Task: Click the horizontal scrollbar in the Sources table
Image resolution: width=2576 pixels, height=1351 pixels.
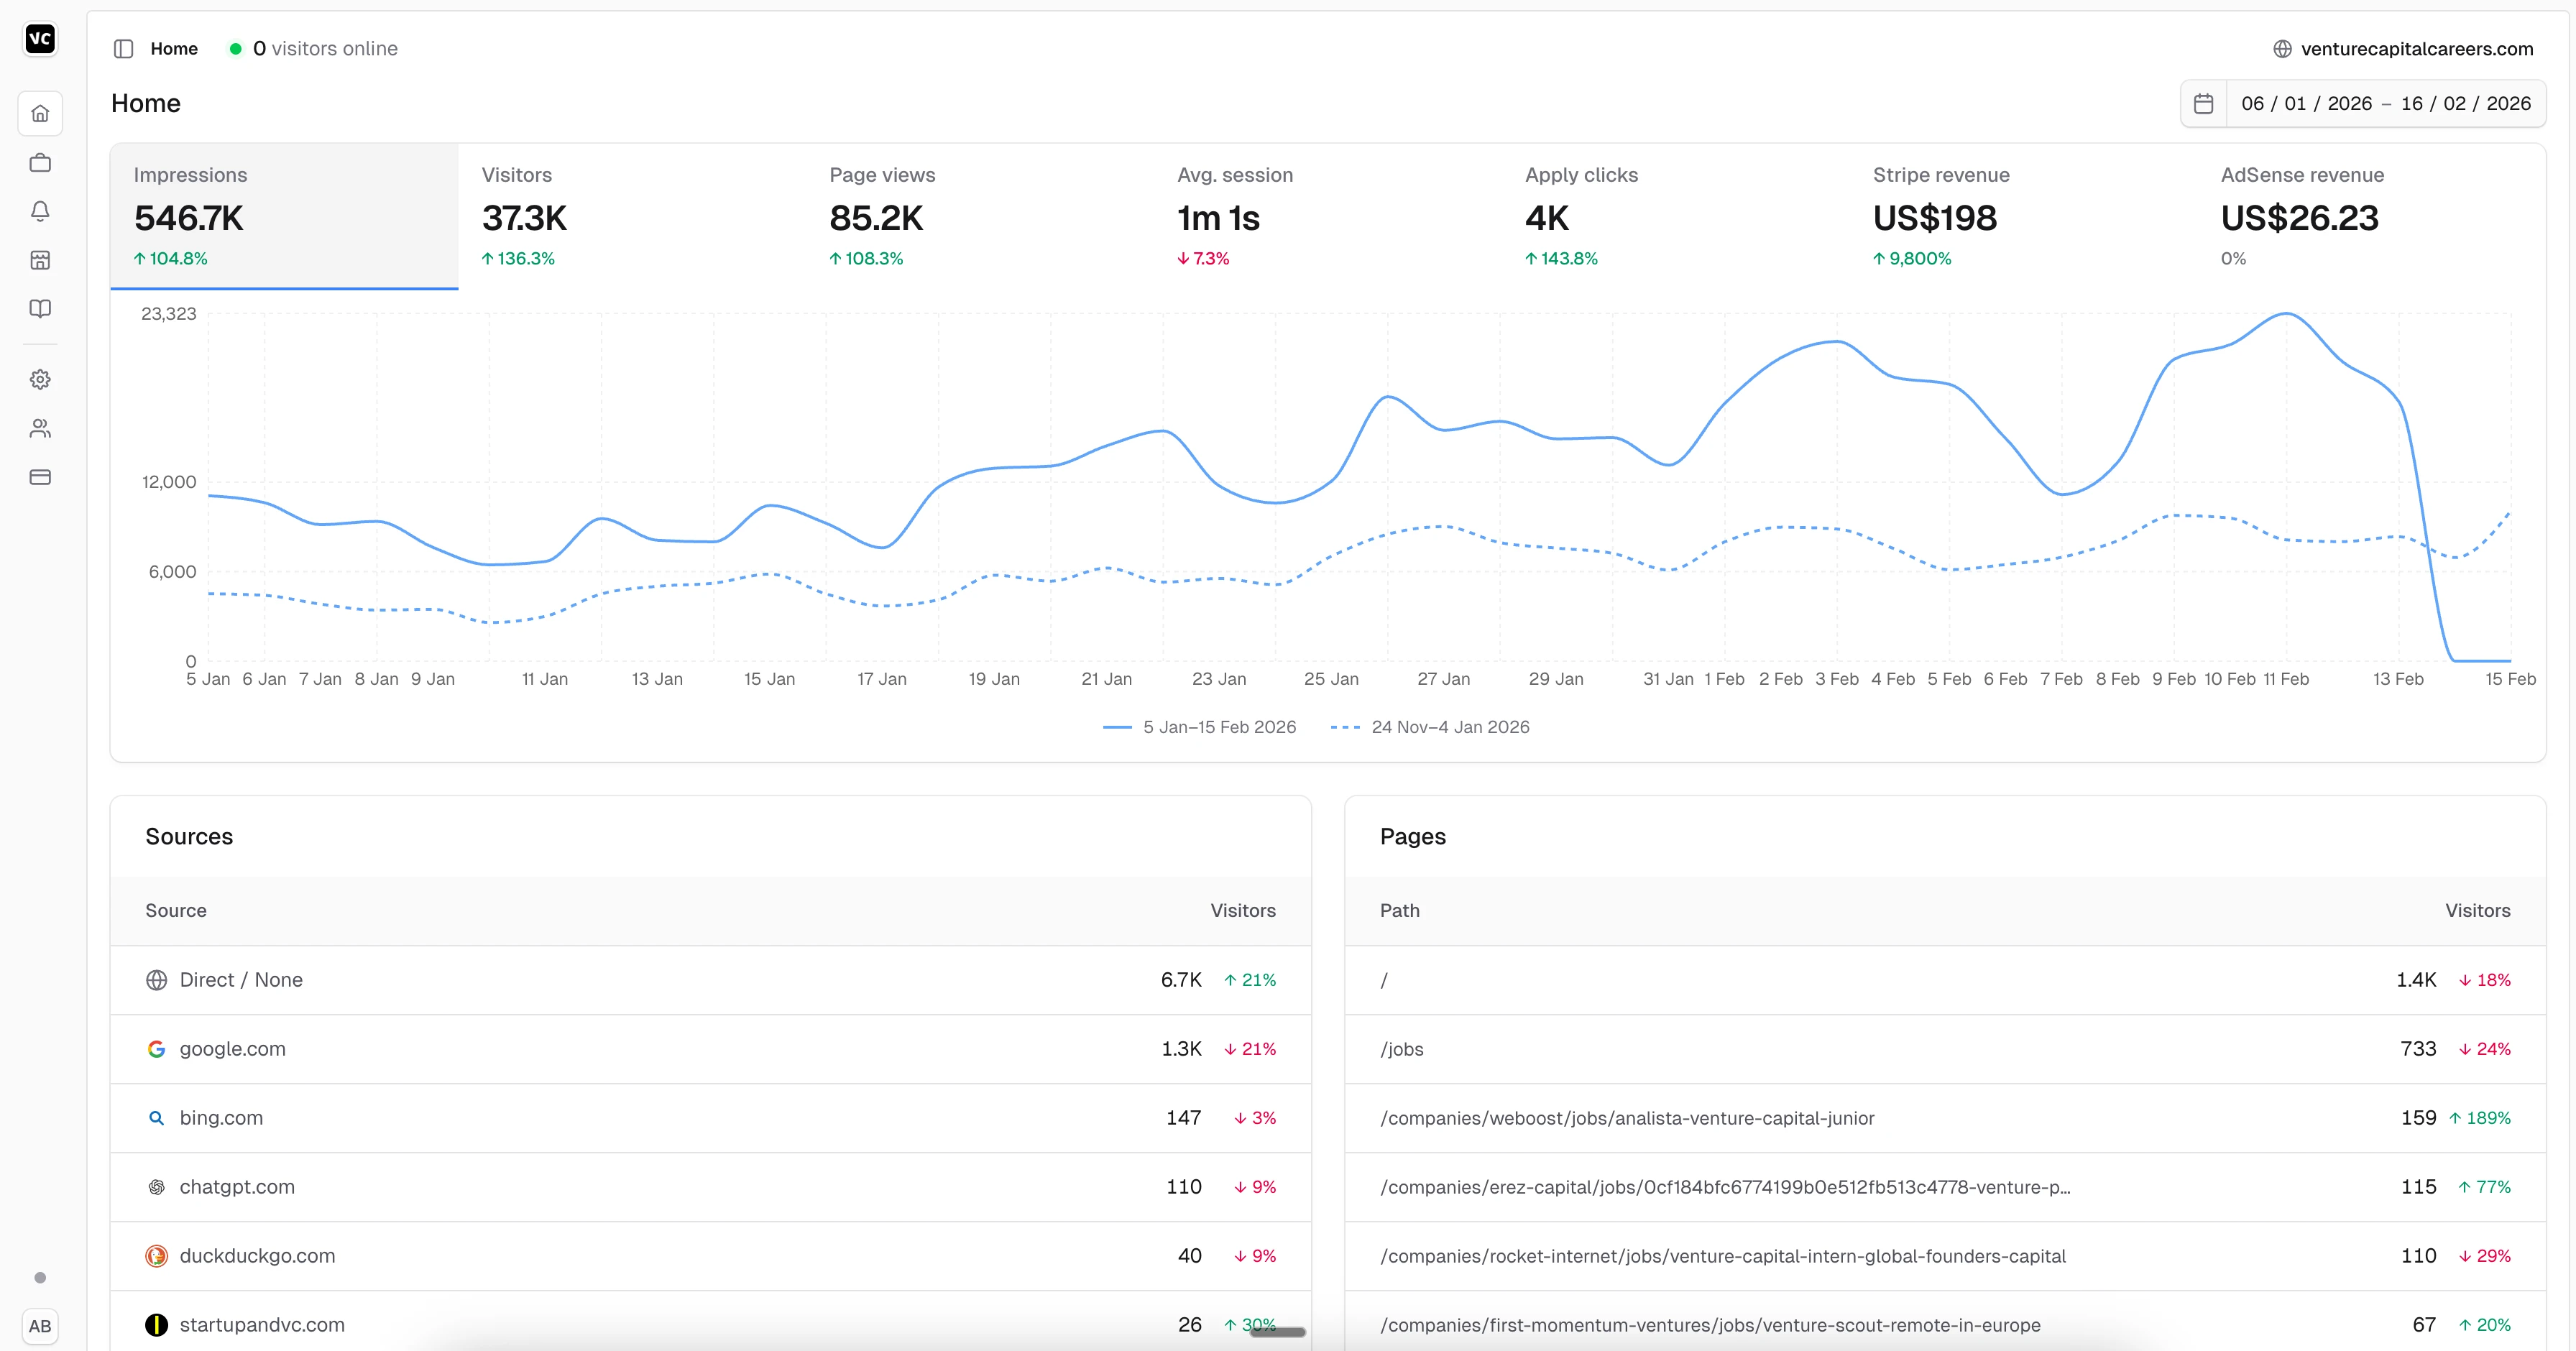Action: (x=1277, y=1332)
